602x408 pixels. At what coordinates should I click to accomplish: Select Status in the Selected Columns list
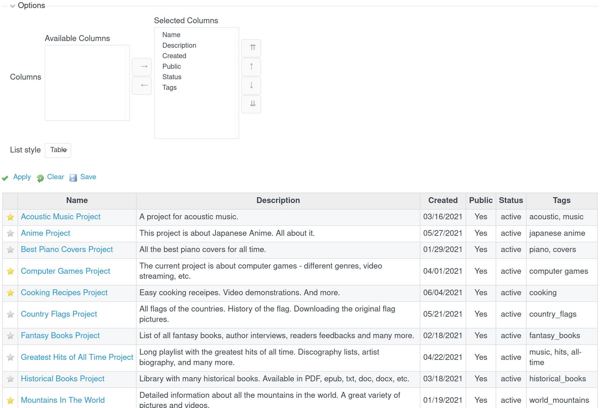[172, 77]
